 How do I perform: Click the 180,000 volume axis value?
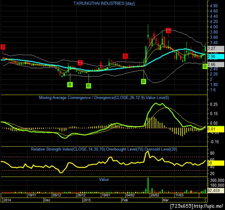pos(217,185)
